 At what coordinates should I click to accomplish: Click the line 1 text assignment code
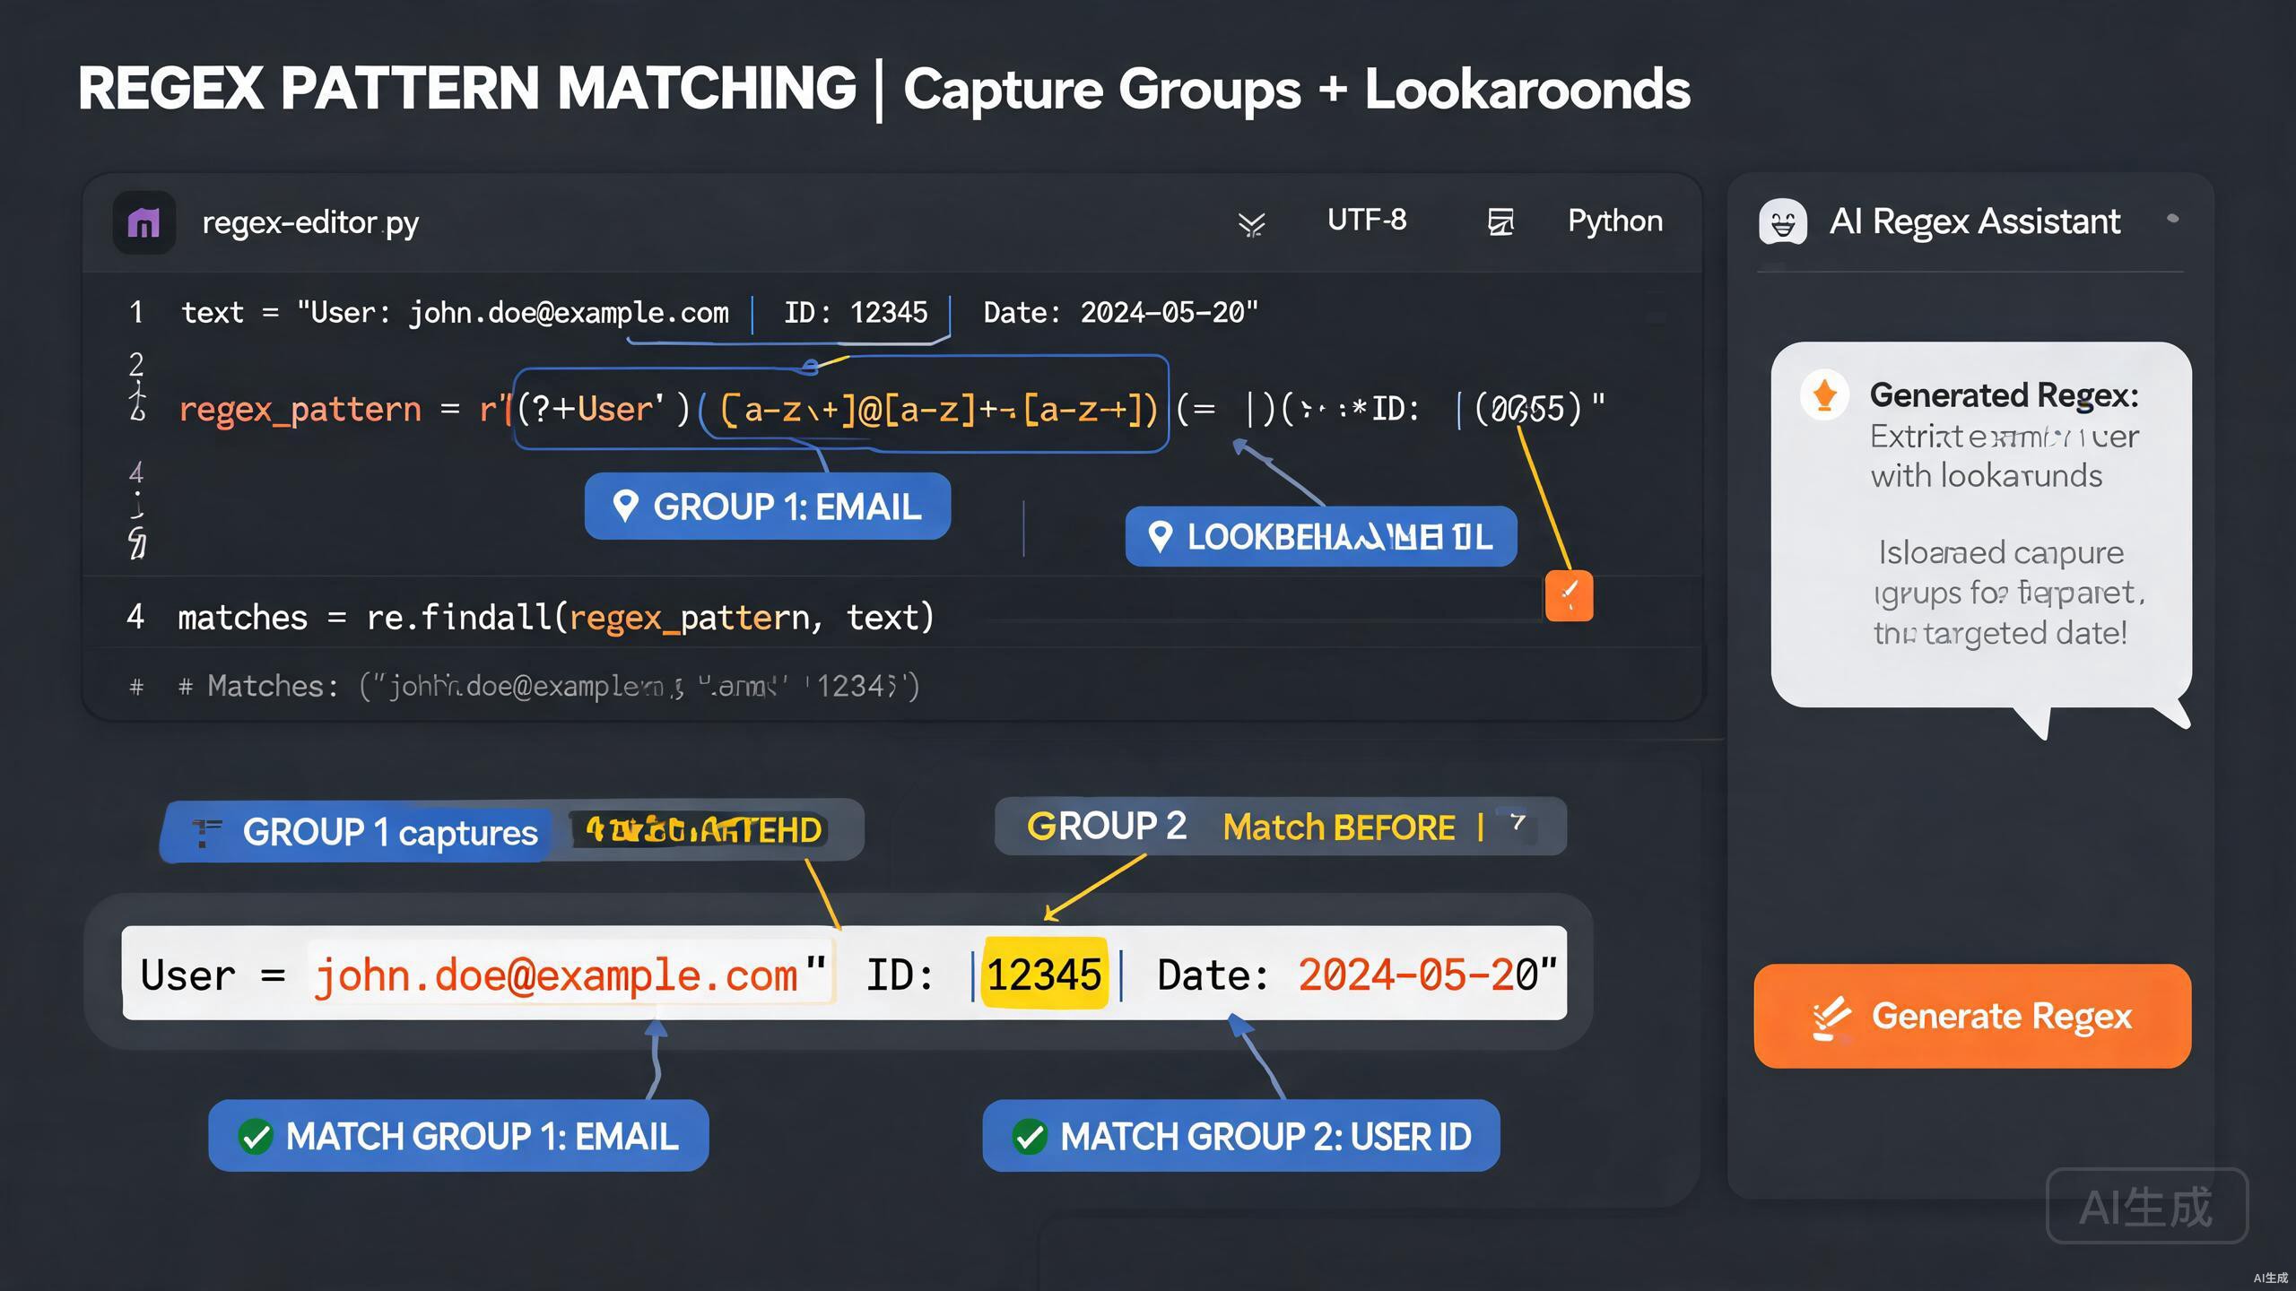[x=720, y=312]
